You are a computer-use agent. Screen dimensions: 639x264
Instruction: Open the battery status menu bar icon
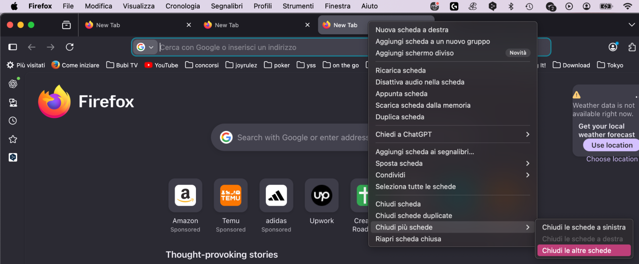[x=606, y=6]
